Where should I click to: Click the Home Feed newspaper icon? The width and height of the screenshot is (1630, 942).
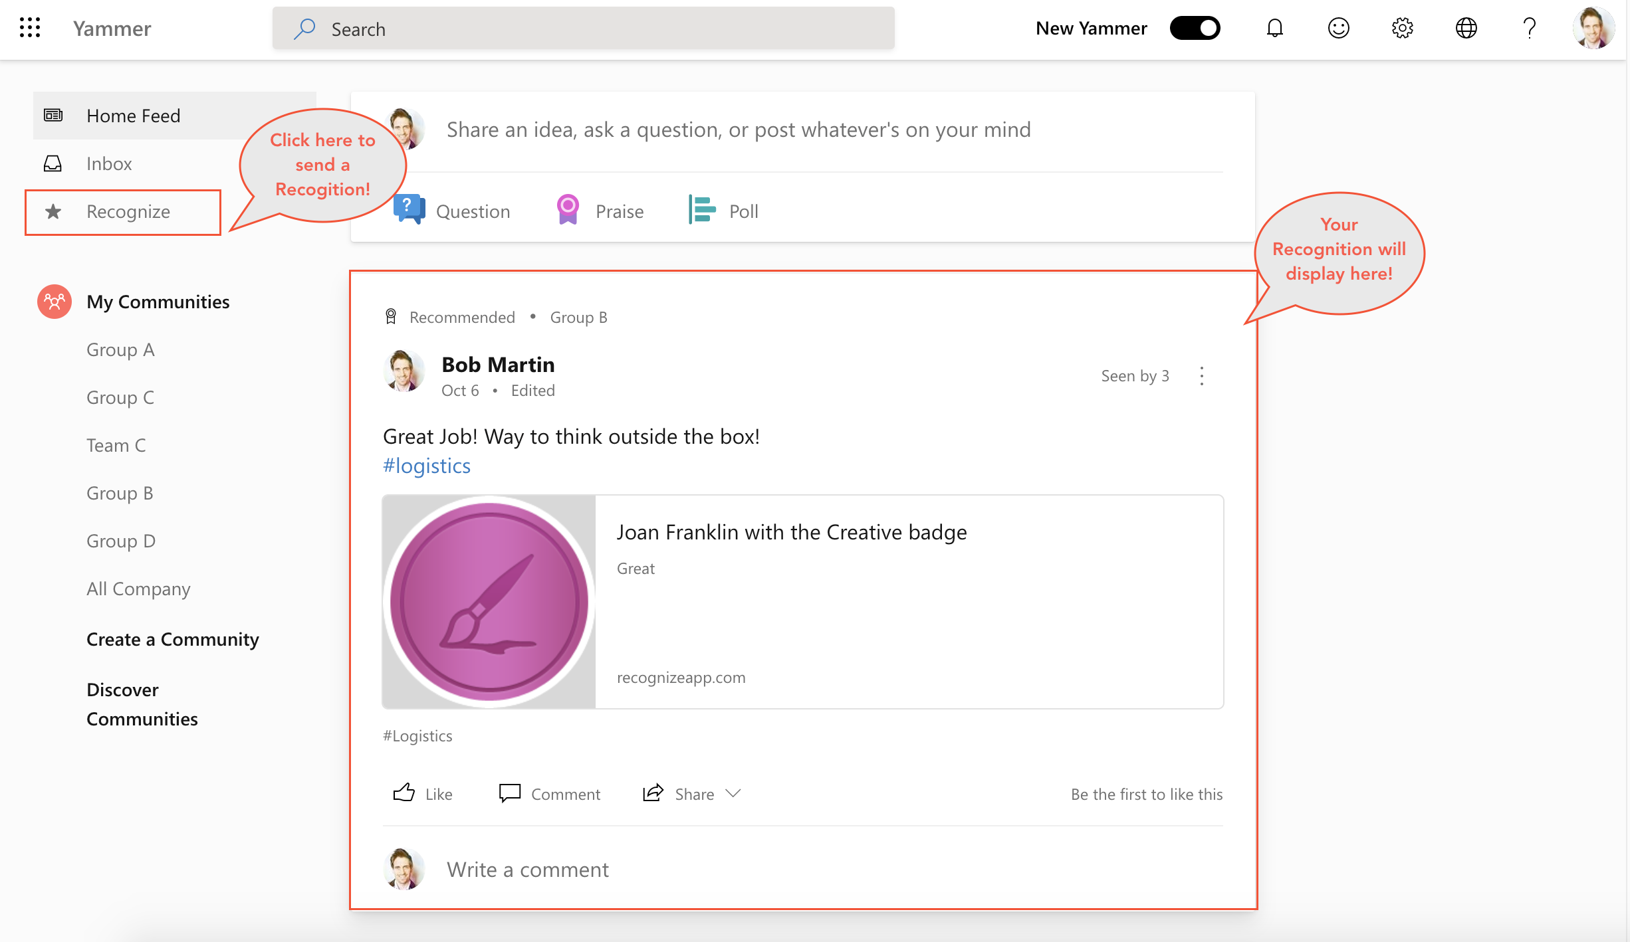point(53,116)
